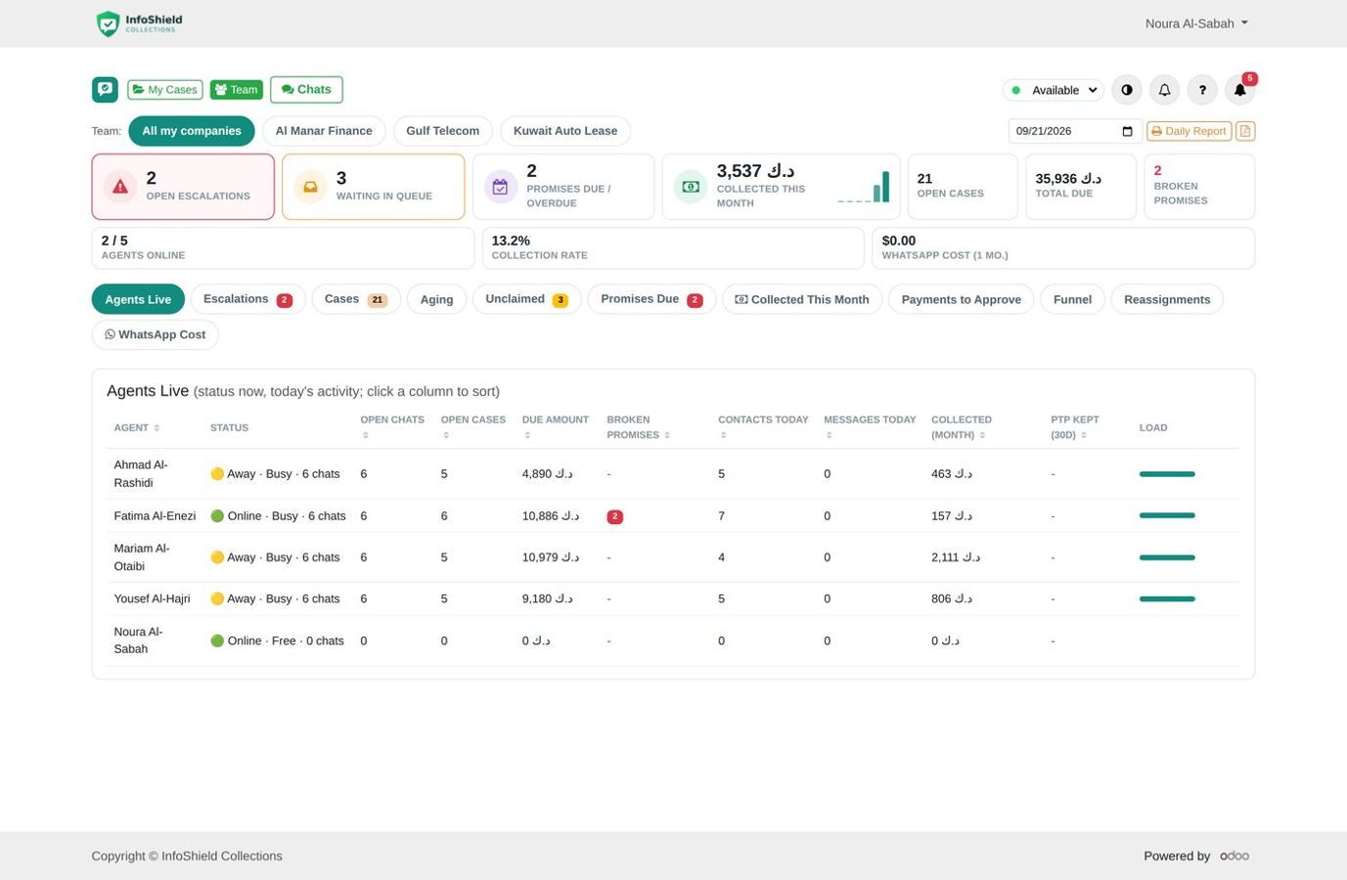Click the inbox icon on Waiting in Queue card

tap(310, 187)
